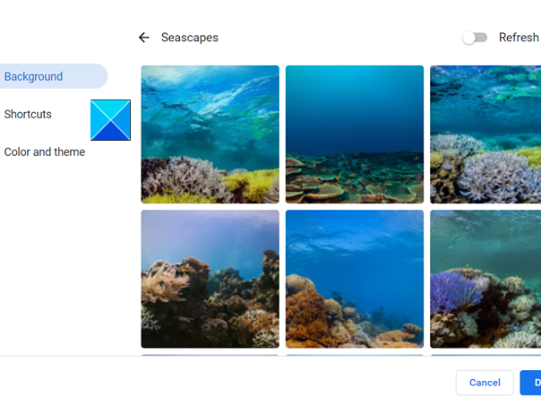Choose the wavy surface coral reef thumbnail
The height and width of the screenshot is (406, 541).
tap(210, 134)
